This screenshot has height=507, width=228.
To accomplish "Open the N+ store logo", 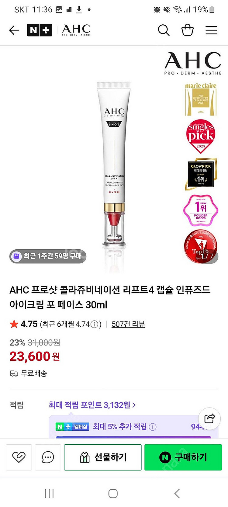I will 40,30.
